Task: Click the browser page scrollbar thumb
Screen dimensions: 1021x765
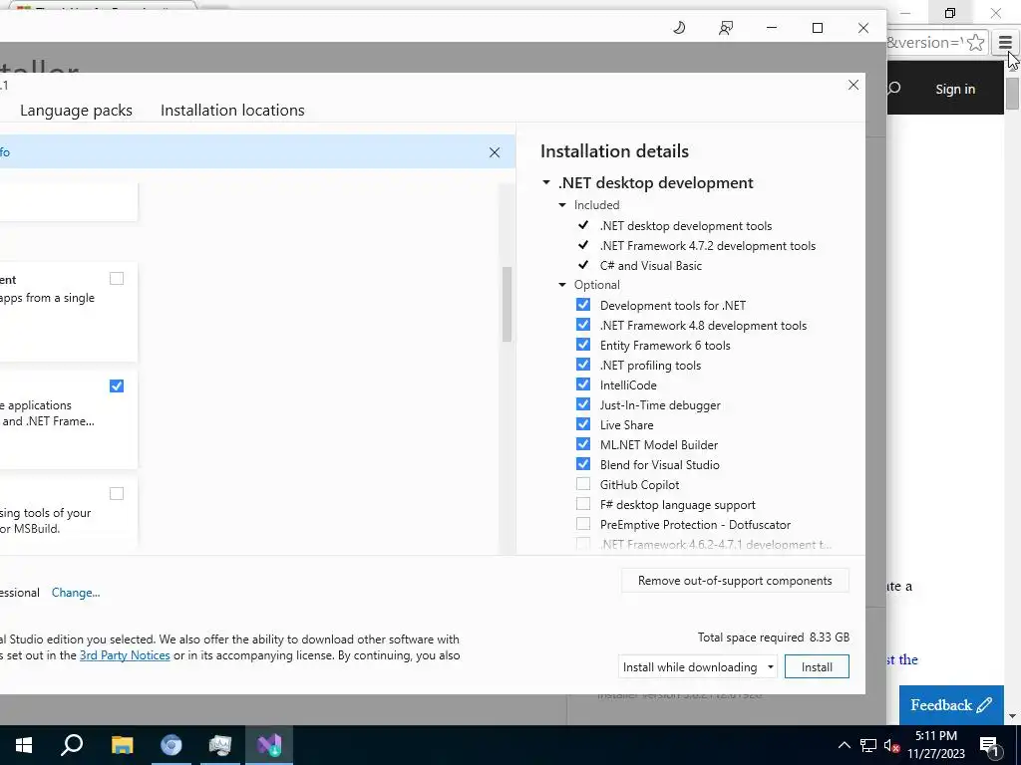Action: [1012, 92]
